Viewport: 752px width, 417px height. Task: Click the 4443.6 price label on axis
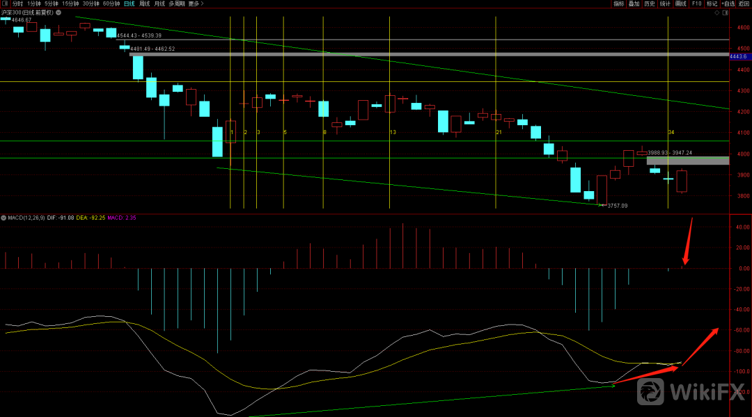[x=738, y=56]
